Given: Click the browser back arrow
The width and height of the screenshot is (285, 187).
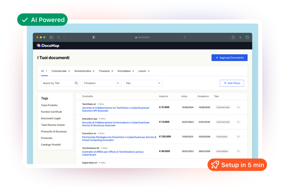Looking at the screenshot, I should 58,37.
